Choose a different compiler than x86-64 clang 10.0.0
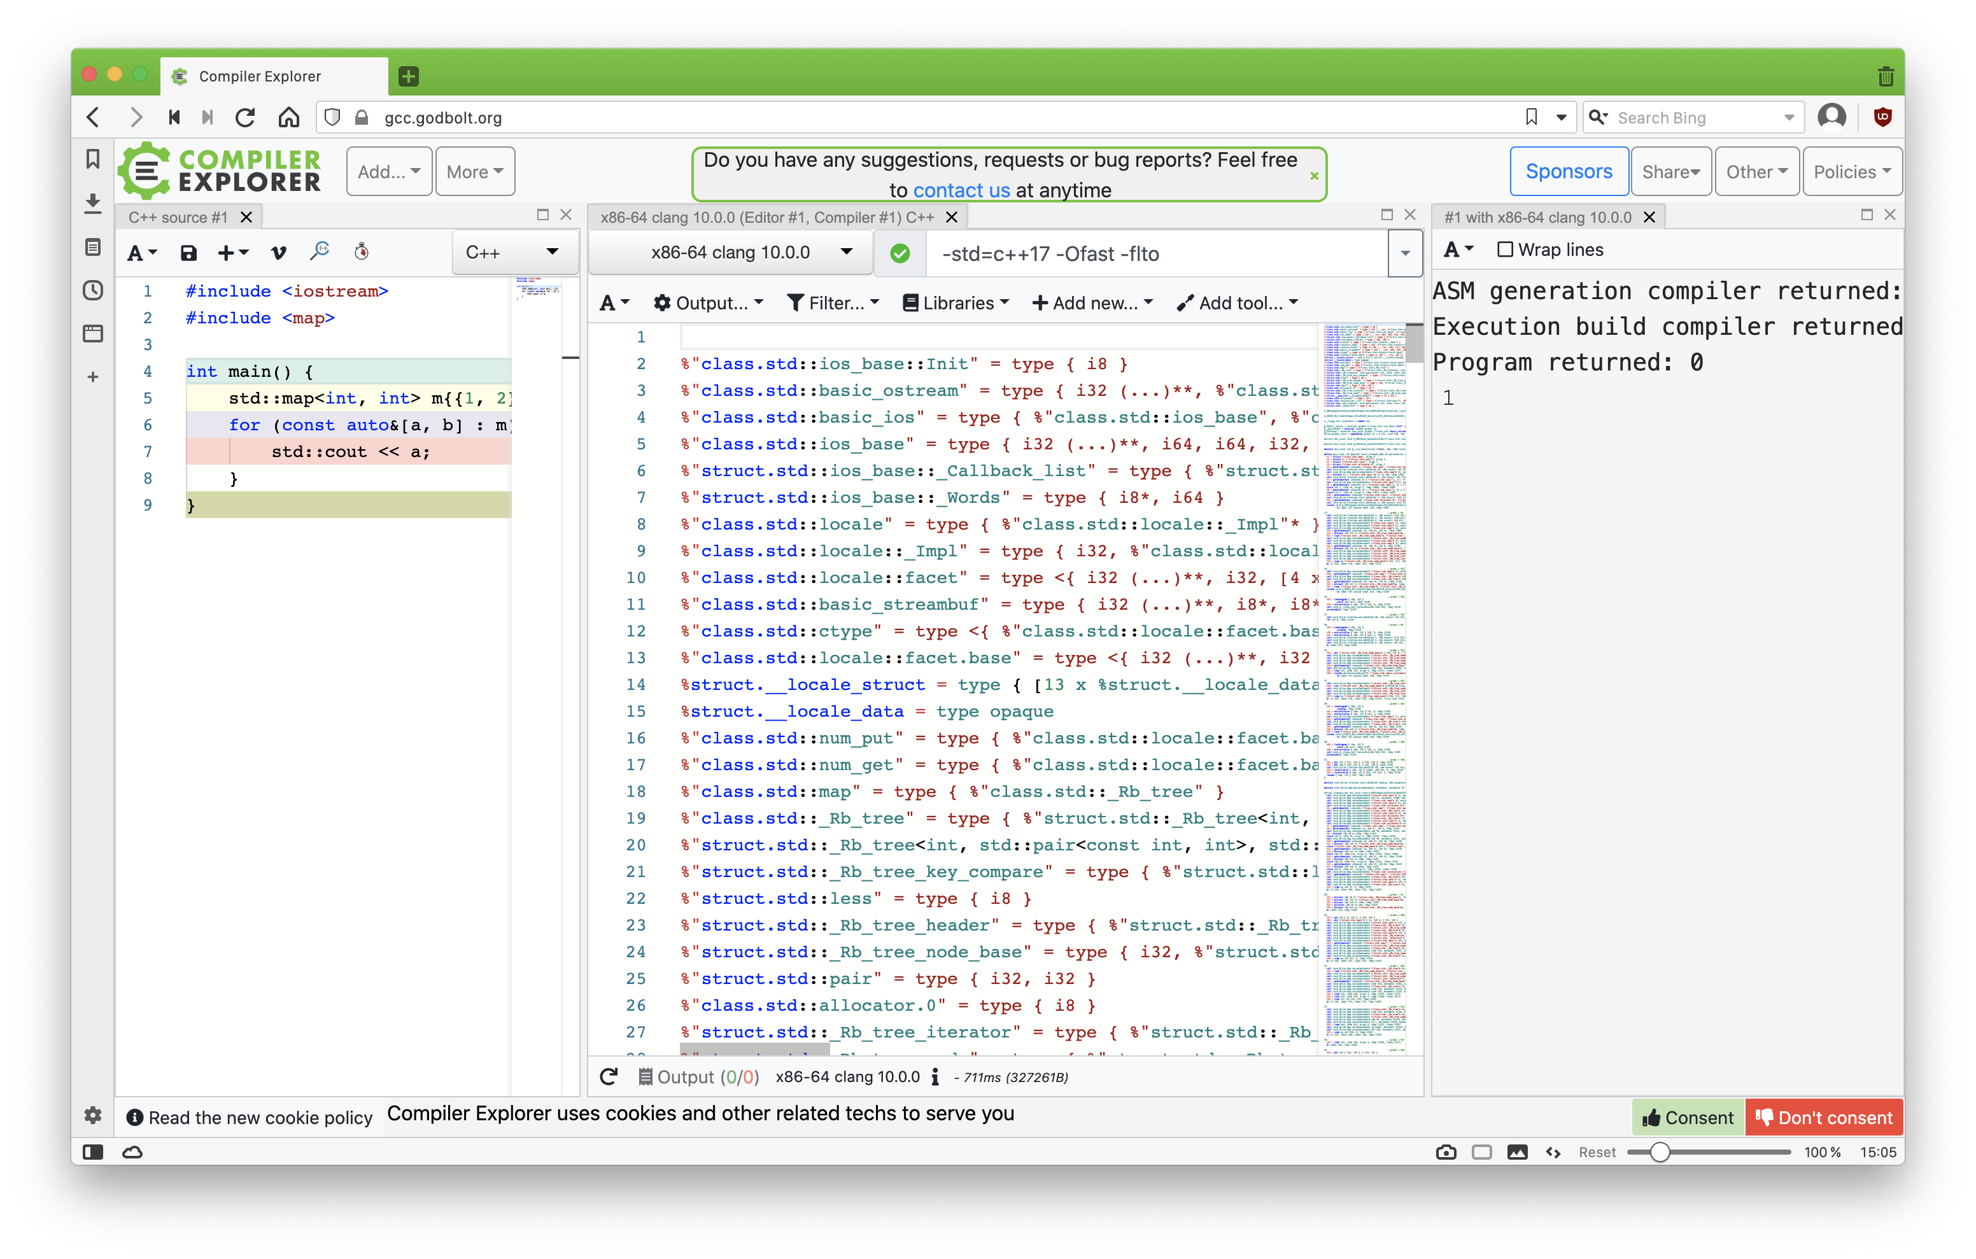 [x=730, y=252]
